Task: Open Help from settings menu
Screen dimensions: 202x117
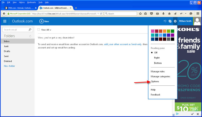Action: 153,90
